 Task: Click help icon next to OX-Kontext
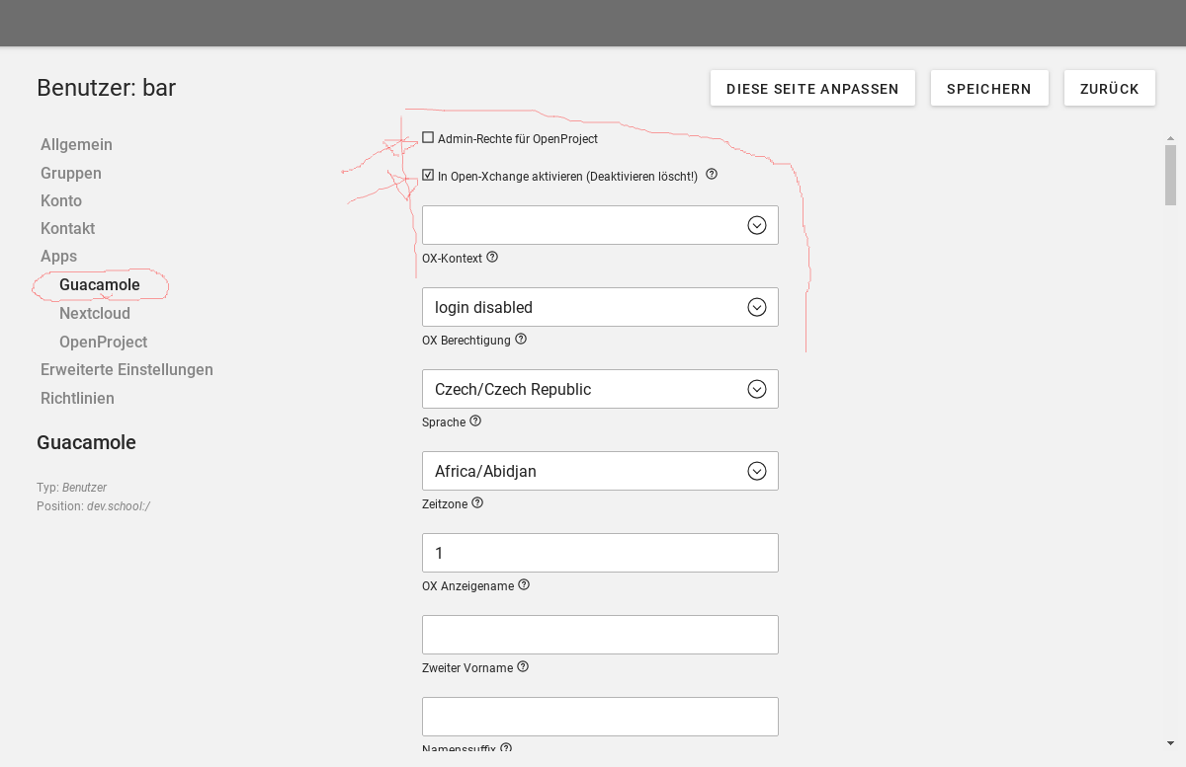[492, 258]
